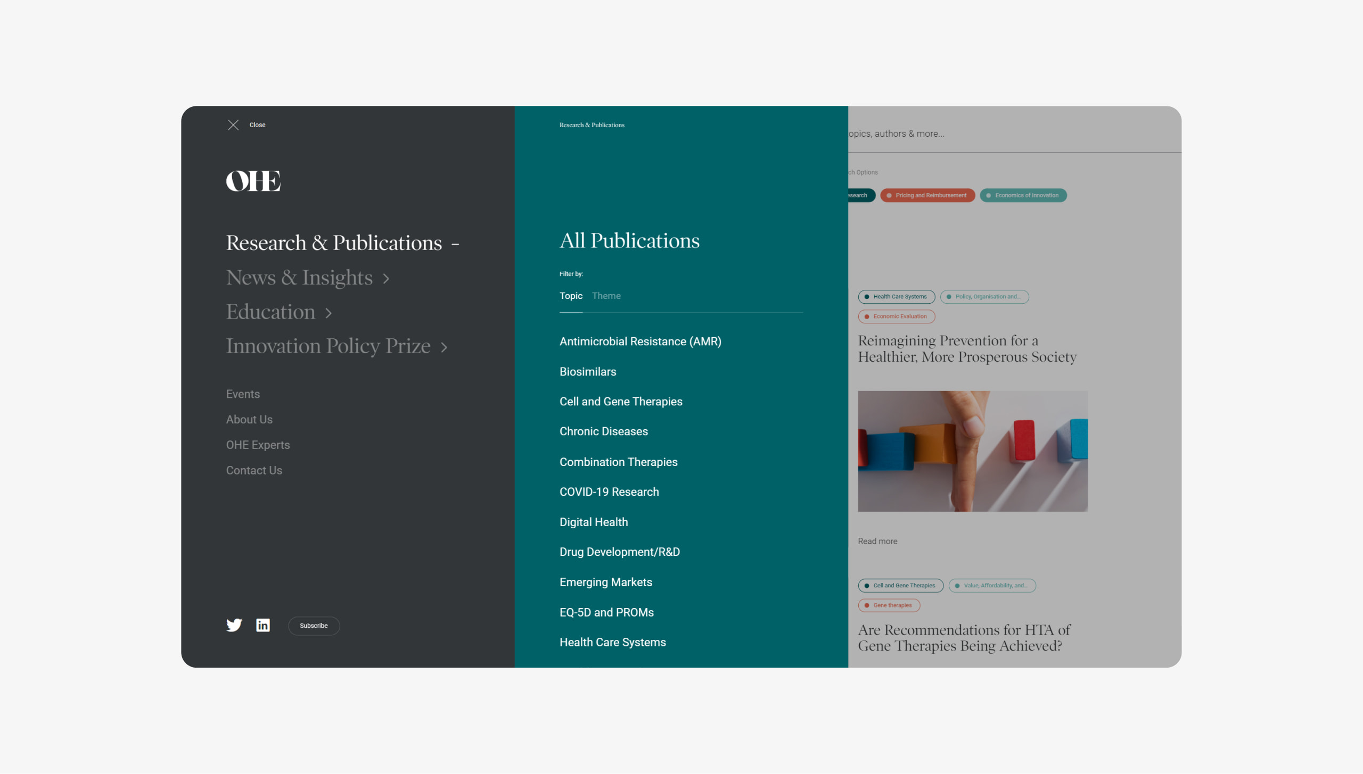Select the Digital Health topic
Image resolution: width=1363 pixels, height=774 pixels.
pyautogui.click(x=594, y=522)
